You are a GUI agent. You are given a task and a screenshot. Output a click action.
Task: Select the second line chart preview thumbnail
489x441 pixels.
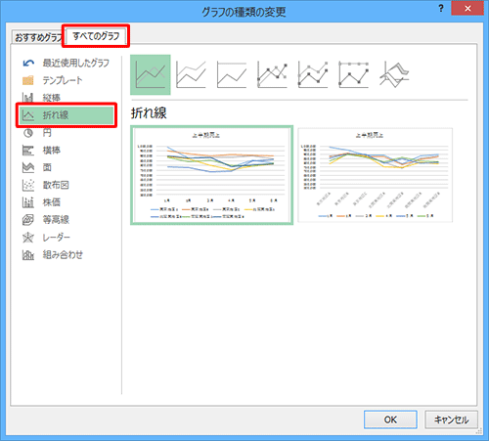[376, 175]
